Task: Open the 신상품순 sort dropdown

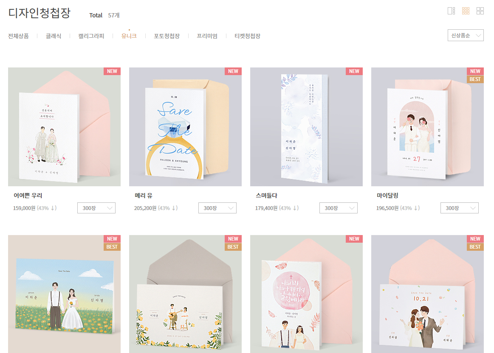Action: click(x=466, y=35)
